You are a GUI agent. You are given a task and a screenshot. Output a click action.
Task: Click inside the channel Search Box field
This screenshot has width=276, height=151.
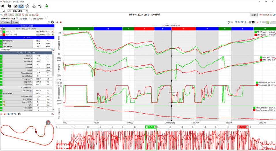(31, 50)
